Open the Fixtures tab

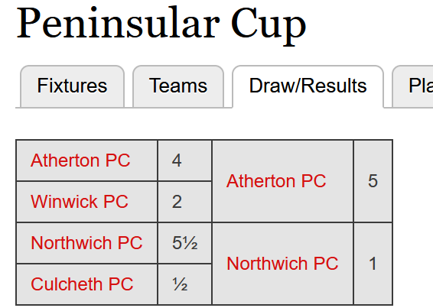[73, 86]
